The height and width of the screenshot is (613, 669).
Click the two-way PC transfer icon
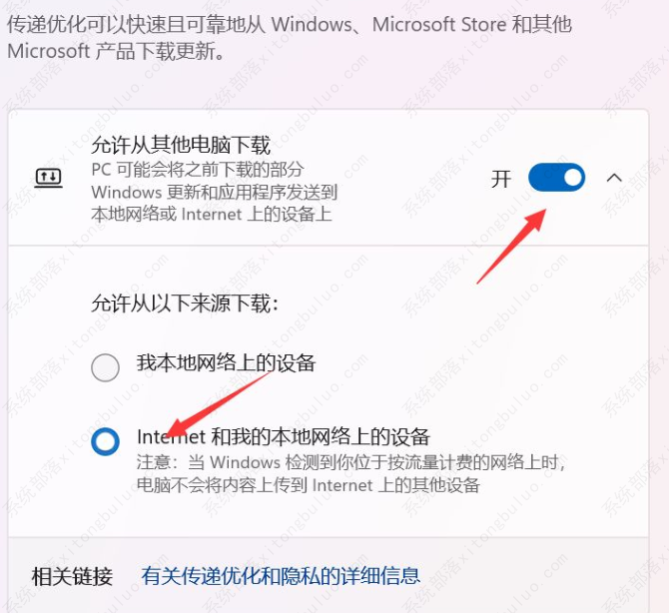click(x=48, y=178)
